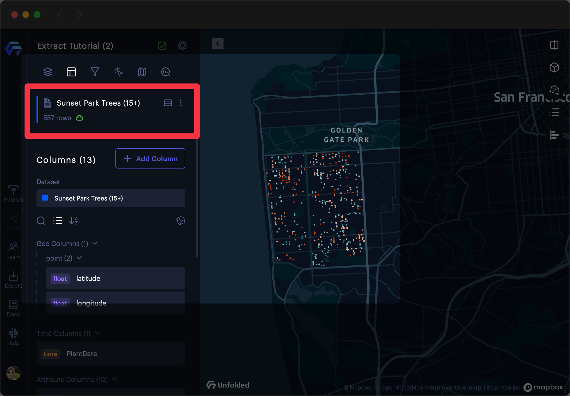Toggle the map legend list
Viewport: 570px width, 396px height.
[x=554, y=112]
